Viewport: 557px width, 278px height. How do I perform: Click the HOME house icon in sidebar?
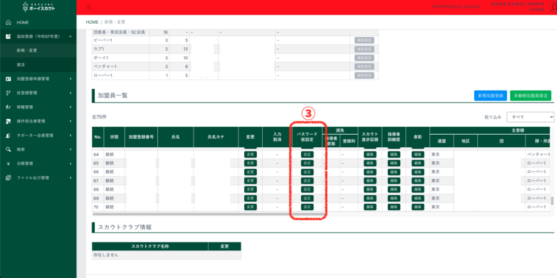click(7, 22)
